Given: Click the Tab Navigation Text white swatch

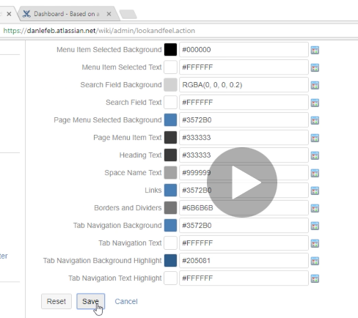Looking at the screenshot, I should [x=170, y=243].
